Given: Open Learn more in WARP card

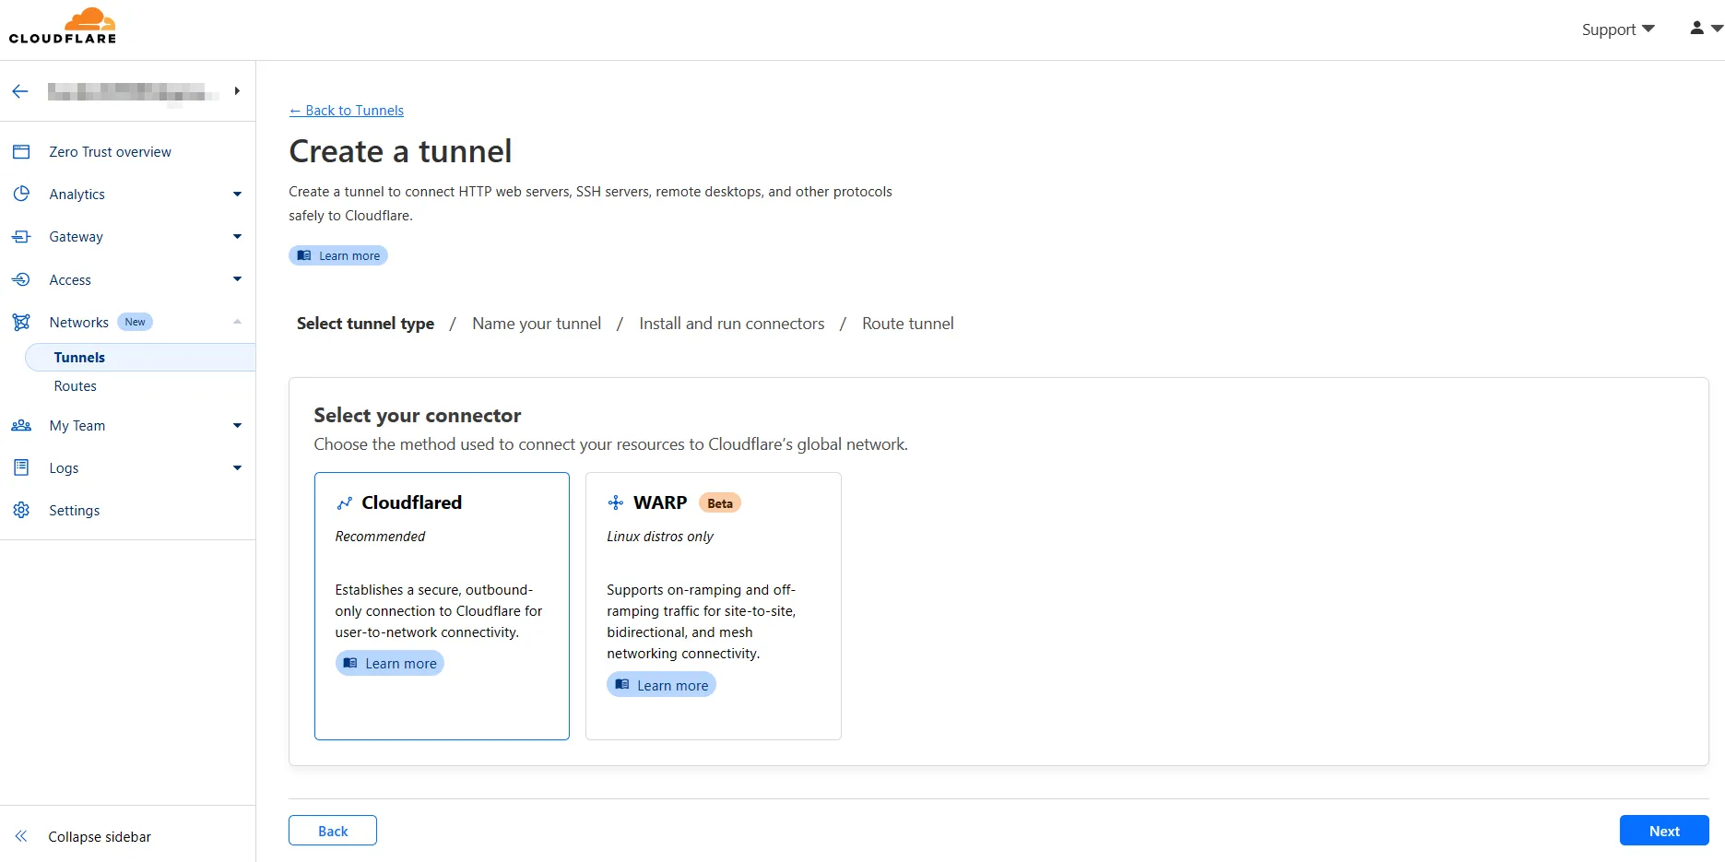Looking at the screenshot, I should [661, 685].
